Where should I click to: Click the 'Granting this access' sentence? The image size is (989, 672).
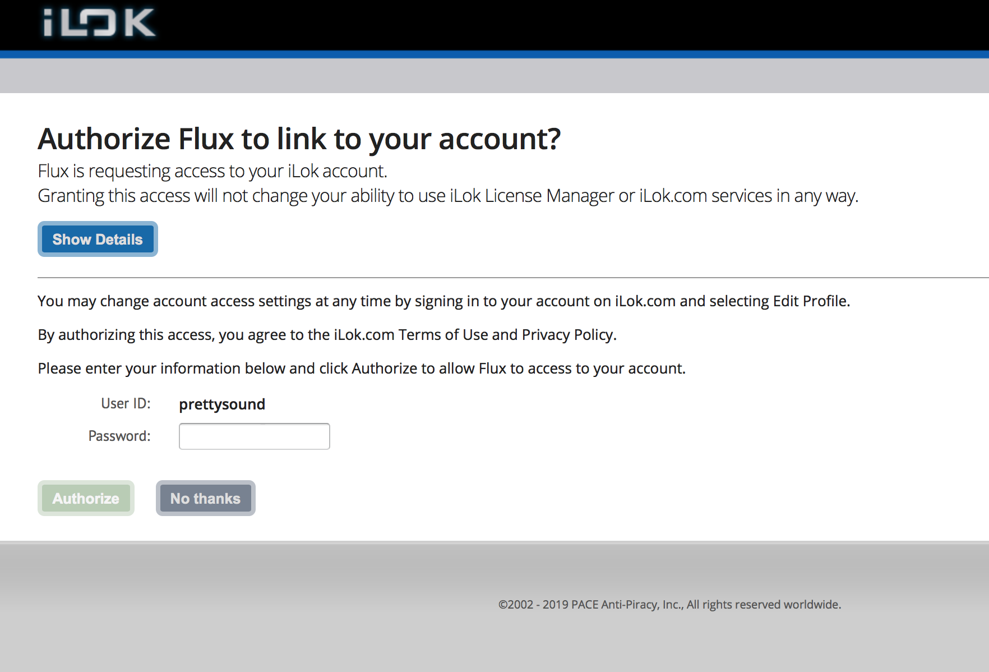tap(448, 196)
